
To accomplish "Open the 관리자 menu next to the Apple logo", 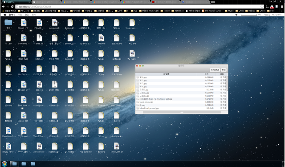I will [x=12, y=15].
